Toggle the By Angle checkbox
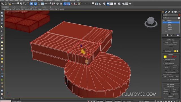This screenshot has height=102, width=181. [164, 65]
